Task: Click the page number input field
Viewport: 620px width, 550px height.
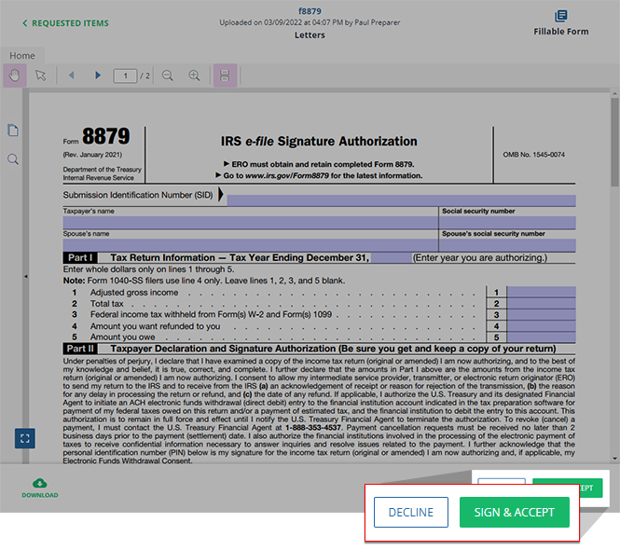Action: 125,76
